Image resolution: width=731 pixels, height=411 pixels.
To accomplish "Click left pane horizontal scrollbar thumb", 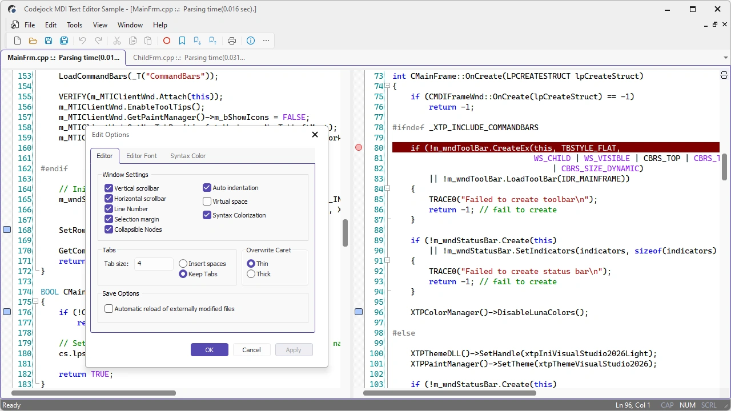I will [x=94, y=393].
